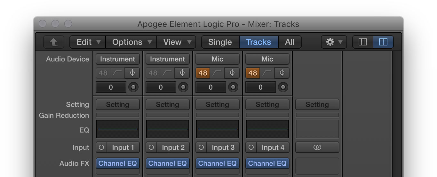Open the EQ display on Input 1 strip
Viewport: 437px width, 177px height.
118,129
